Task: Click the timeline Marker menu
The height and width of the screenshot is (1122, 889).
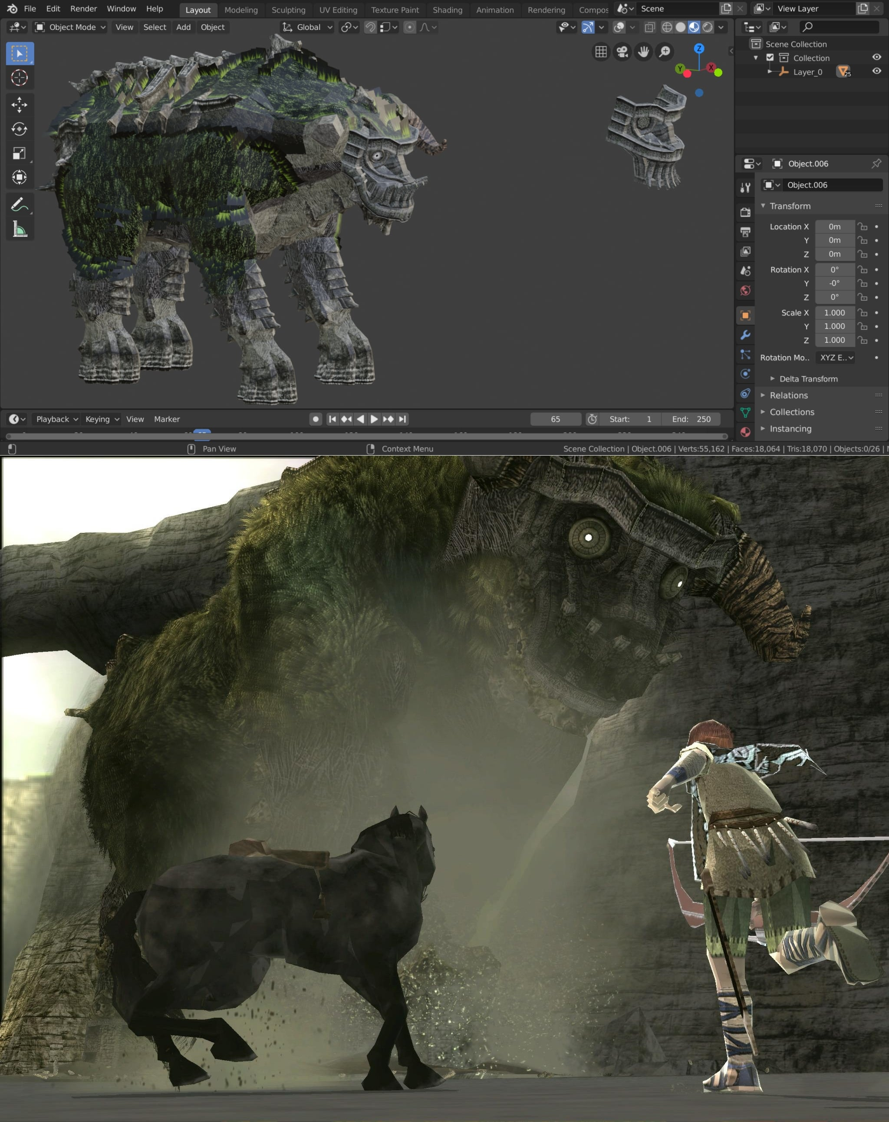Action: coord(167,419)
